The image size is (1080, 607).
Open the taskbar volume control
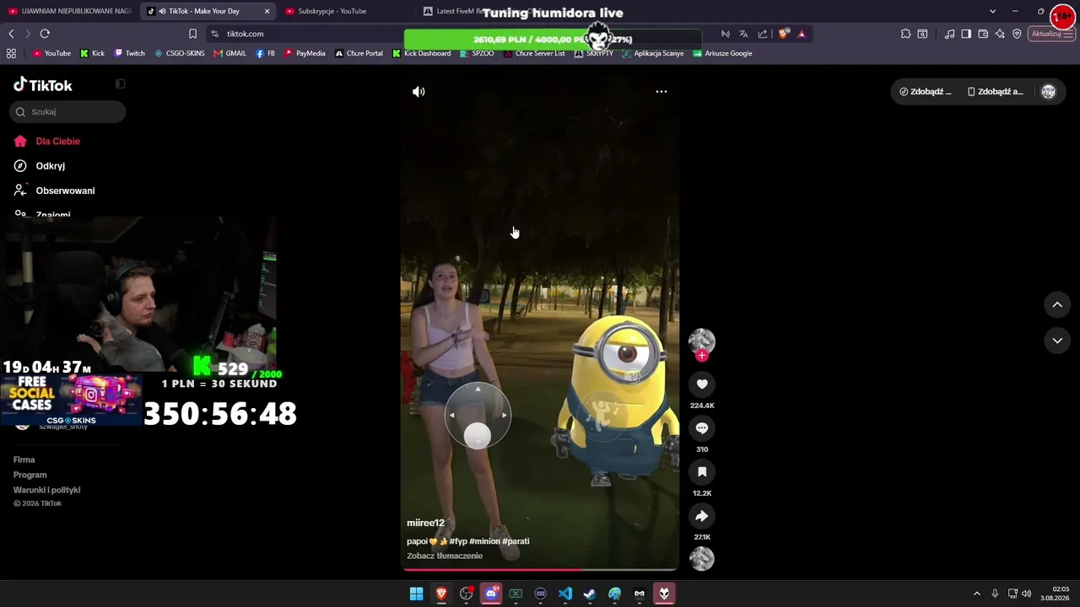(x=1027, y=594)
